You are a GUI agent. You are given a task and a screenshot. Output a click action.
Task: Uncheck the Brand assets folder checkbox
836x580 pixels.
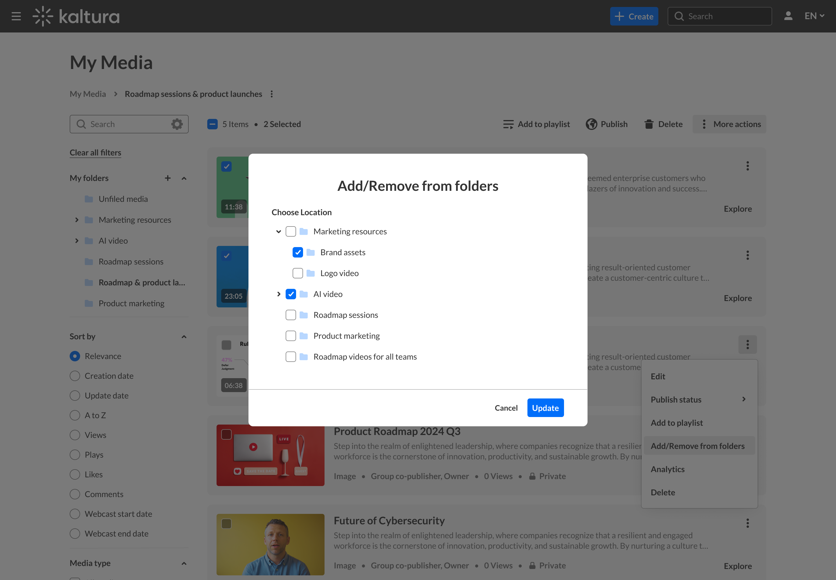coord(298,252)
